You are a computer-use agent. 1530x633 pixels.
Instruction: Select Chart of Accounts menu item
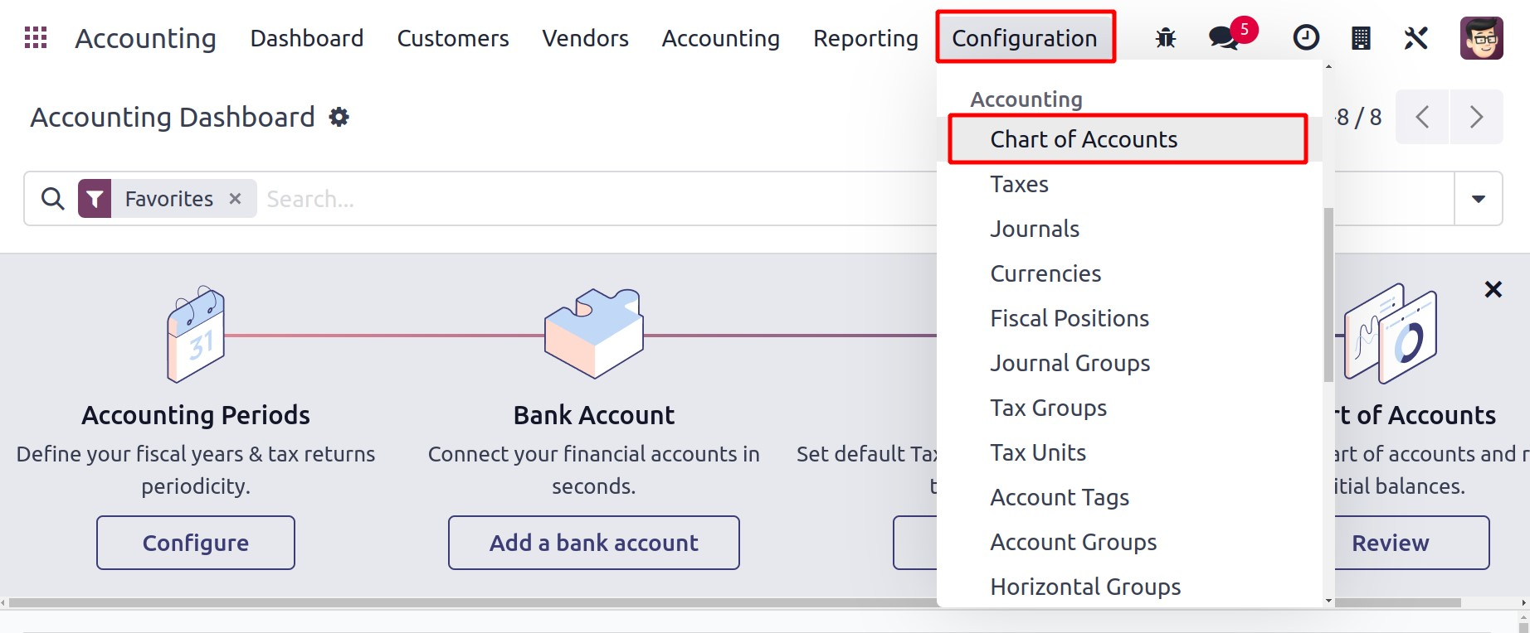[x=1084, y=139]
